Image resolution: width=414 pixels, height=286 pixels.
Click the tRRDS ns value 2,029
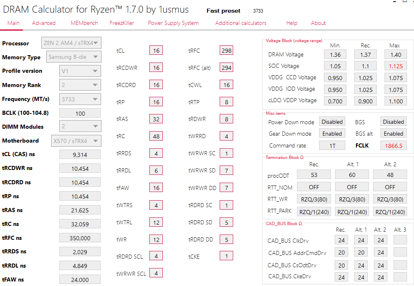[x=80, y=252]
